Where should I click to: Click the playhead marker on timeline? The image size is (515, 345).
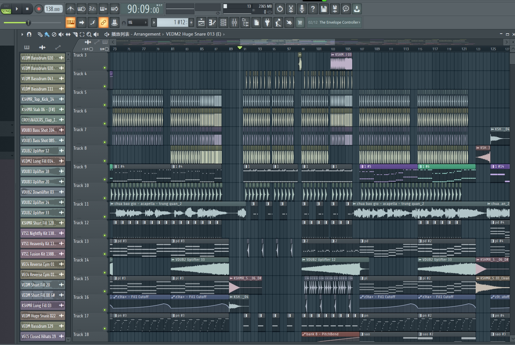click(240, 48)
